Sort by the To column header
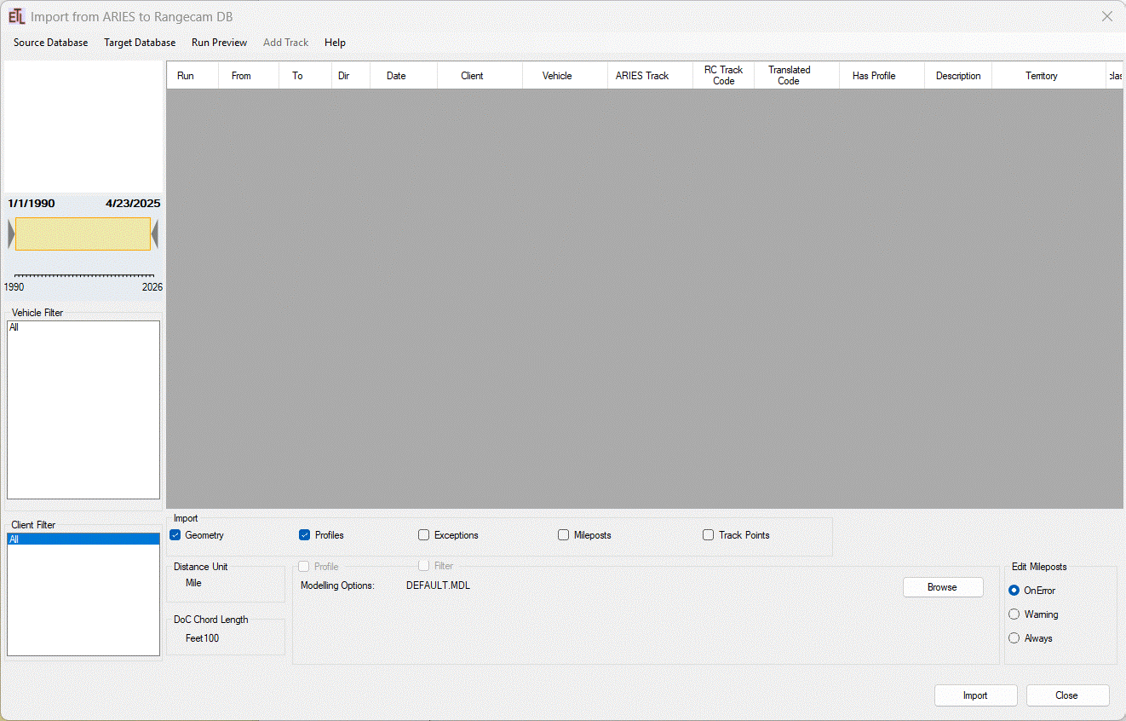Image resolution: width=1126 pixels, height=721 pixels. [305, 76]
